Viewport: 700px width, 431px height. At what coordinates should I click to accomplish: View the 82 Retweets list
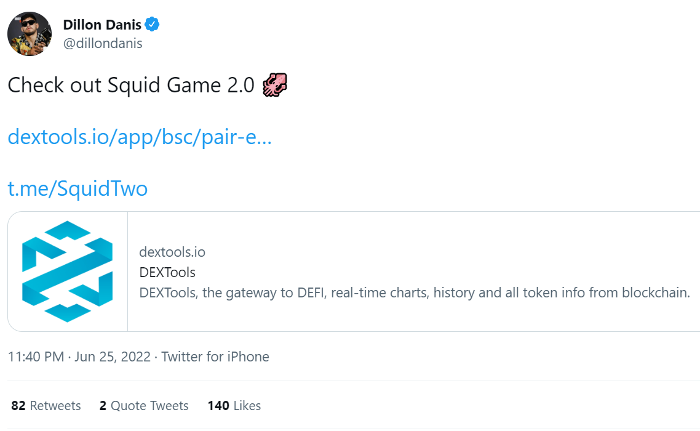click(x=46, y=406)
